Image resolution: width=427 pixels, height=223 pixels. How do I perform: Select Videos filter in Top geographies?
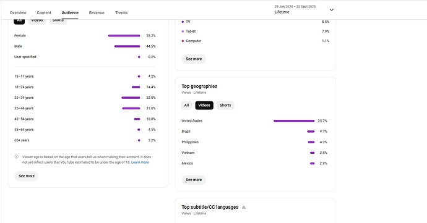point(204,105)
